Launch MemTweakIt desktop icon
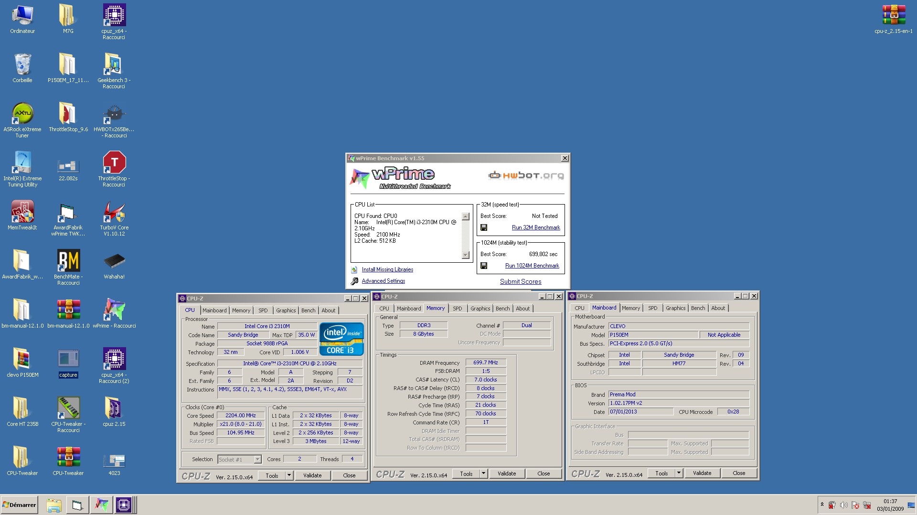 click(x=22, y=216)
